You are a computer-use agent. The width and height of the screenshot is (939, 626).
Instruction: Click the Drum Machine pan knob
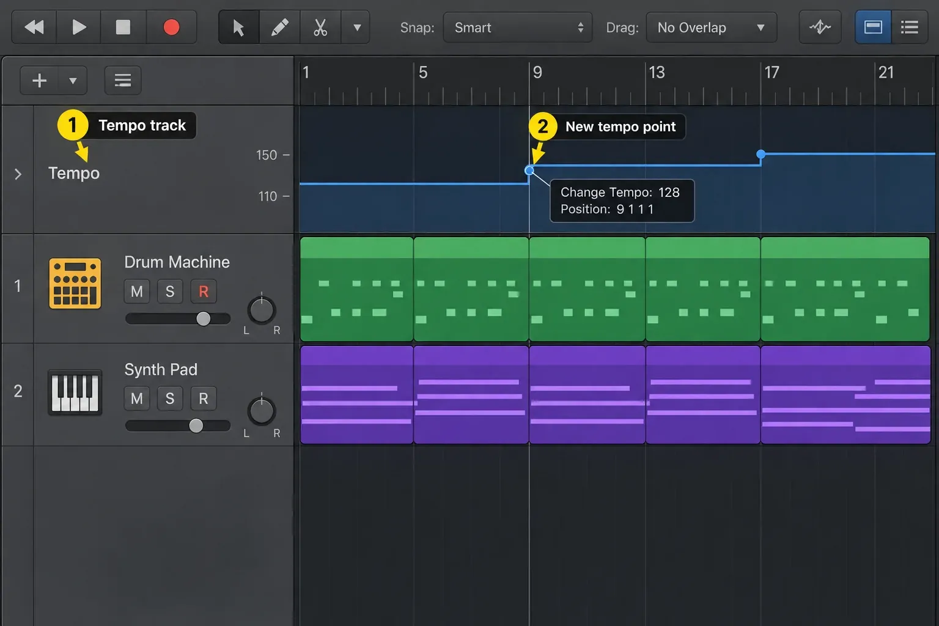click(262, 310)
